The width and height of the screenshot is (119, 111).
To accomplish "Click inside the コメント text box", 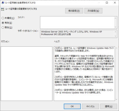I will [77, 22].
